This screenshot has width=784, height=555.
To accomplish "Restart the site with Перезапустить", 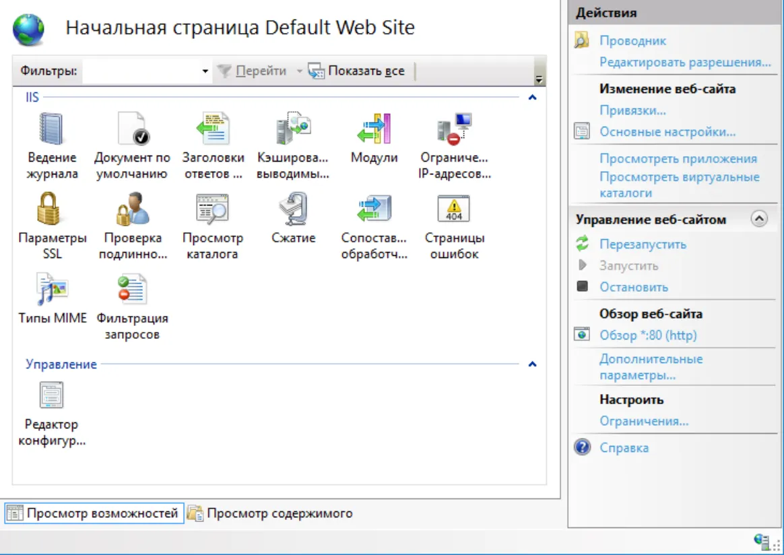I will point(643,244).
